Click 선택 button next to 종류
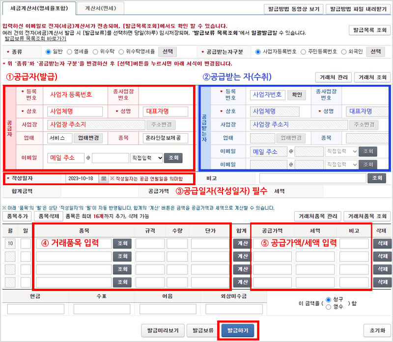The height and width of the screenshot is (342, 393). [168, 52]
